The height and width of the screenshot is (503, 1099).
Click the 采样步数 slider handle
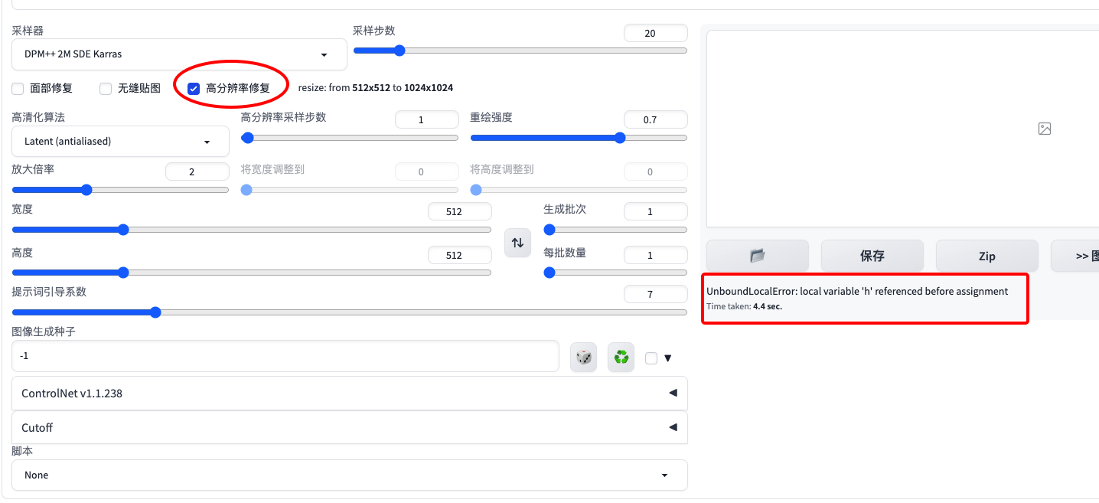point(399,51)
